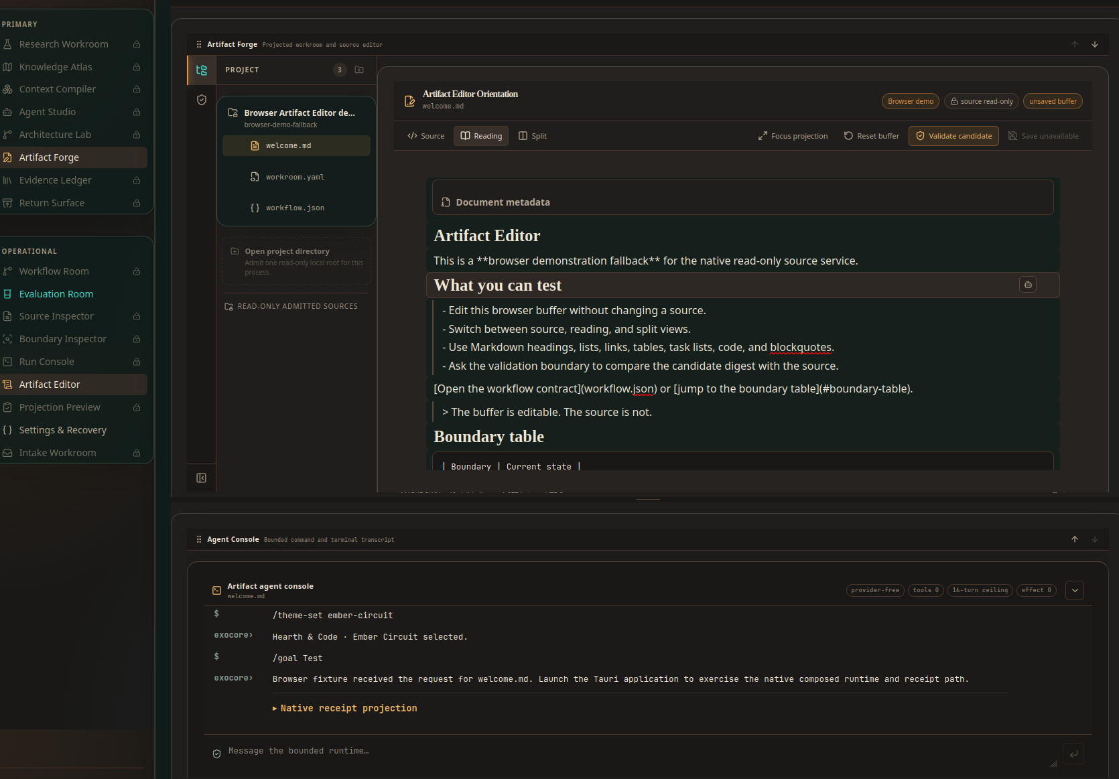
Task: Open workroom.yaml file
Action: 296,177
